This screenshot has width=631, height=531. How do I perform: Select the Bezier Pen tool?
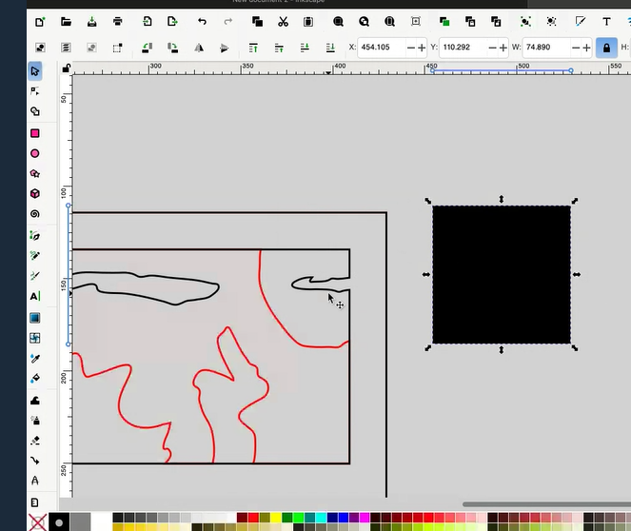[x=35, y=235]
